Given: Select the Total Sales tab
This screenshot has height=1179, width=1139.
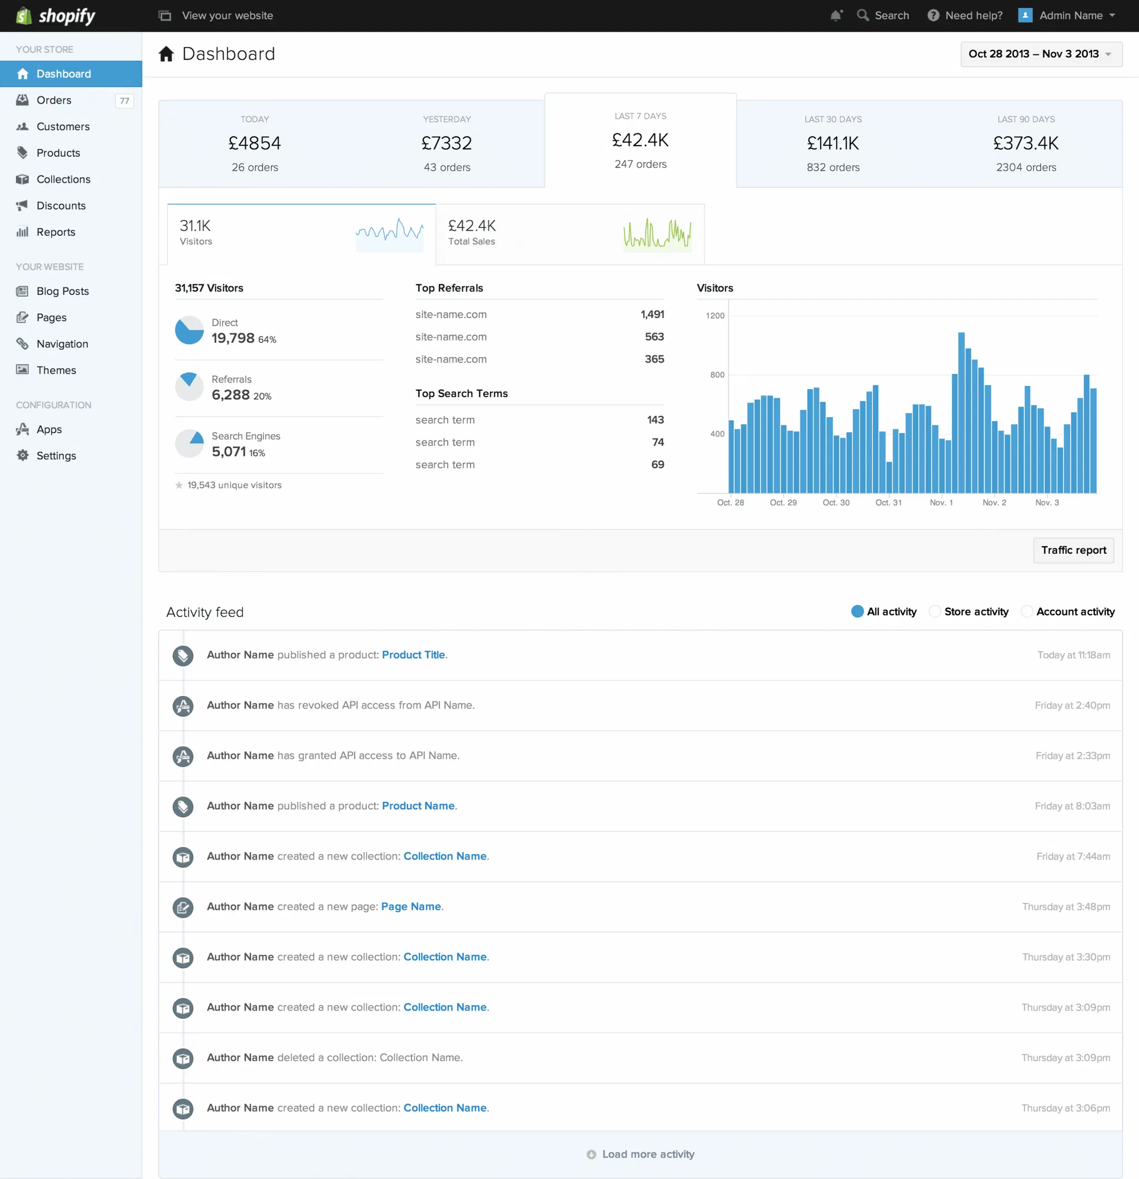Looking at the screenshot, I should click(569, 234).
